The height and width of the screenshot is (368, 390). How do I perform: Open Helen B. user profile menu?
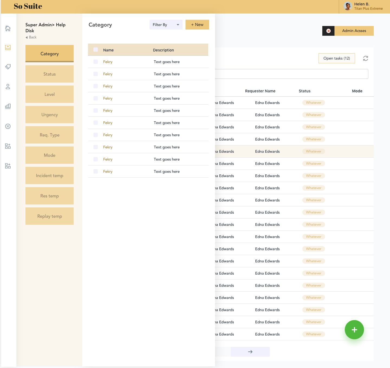(x=363, y=6)
